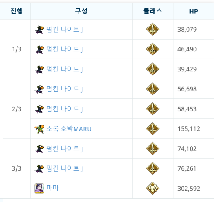Image resolution: width=218 pixels, height=202 pixels.
Task: Click the 클래스 column header
Action: pos(153,11)
